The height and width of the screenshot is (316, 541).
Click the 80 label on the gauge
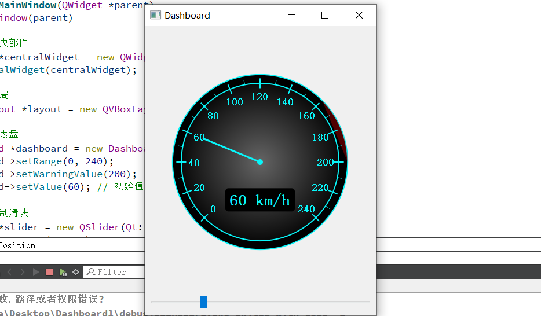213,116
